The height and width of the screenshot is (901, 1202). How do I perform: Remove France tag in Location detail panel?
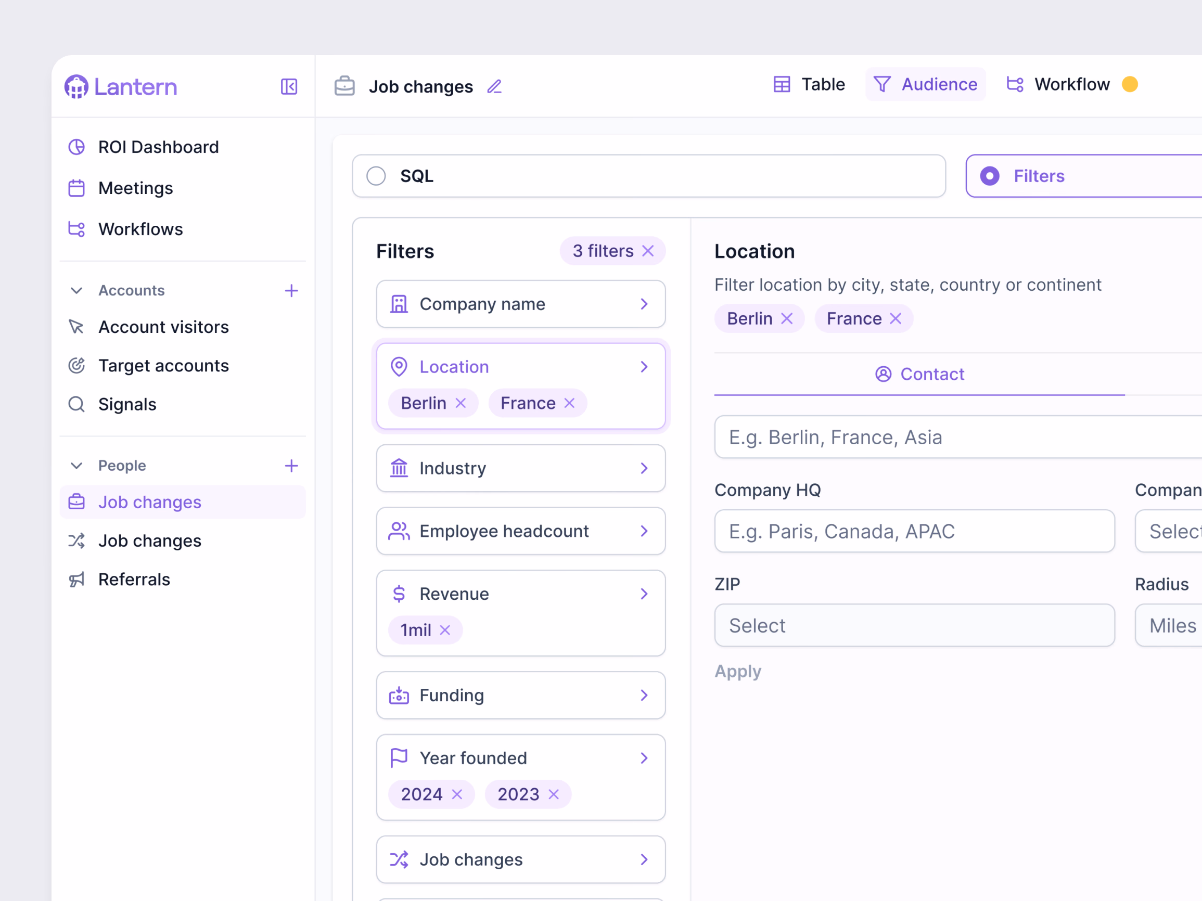[896, 318]
